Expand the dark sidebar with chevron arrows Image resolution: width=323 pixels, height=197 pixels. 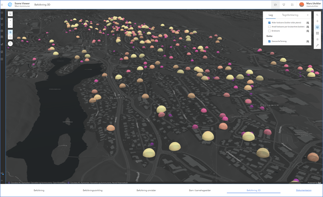(x=2, y=181)
